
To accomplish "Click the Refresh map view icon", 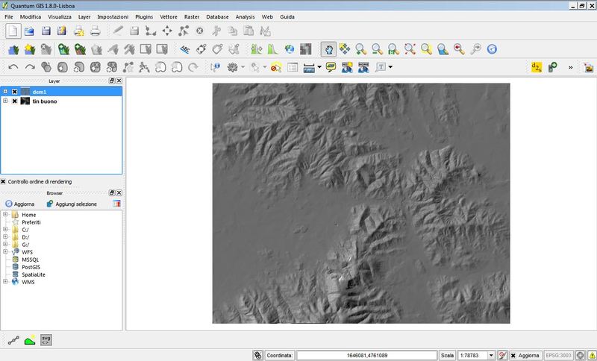I will [492, 49].
